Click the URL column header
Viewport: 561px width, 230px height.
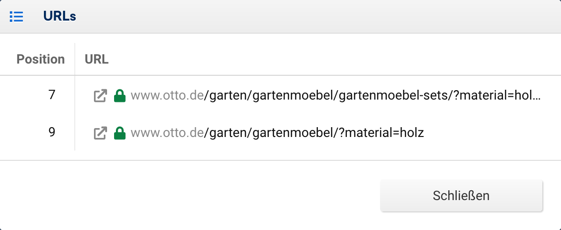coord(97,59)
